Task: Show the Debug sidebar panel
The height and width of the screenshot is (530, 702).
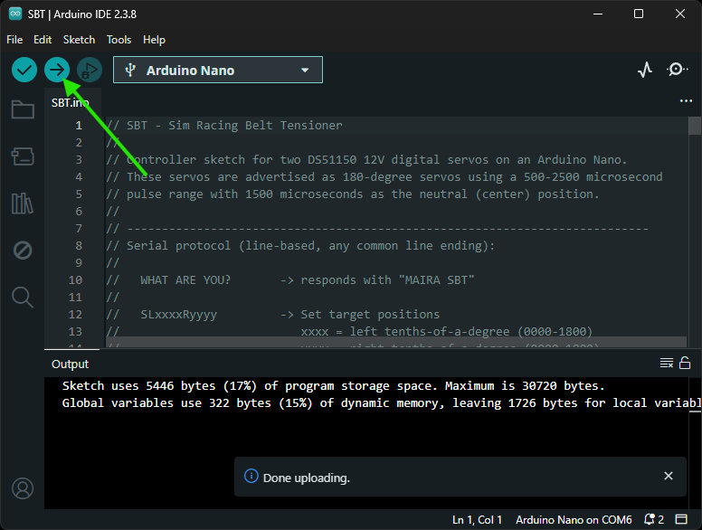Action: click(23, 251)
